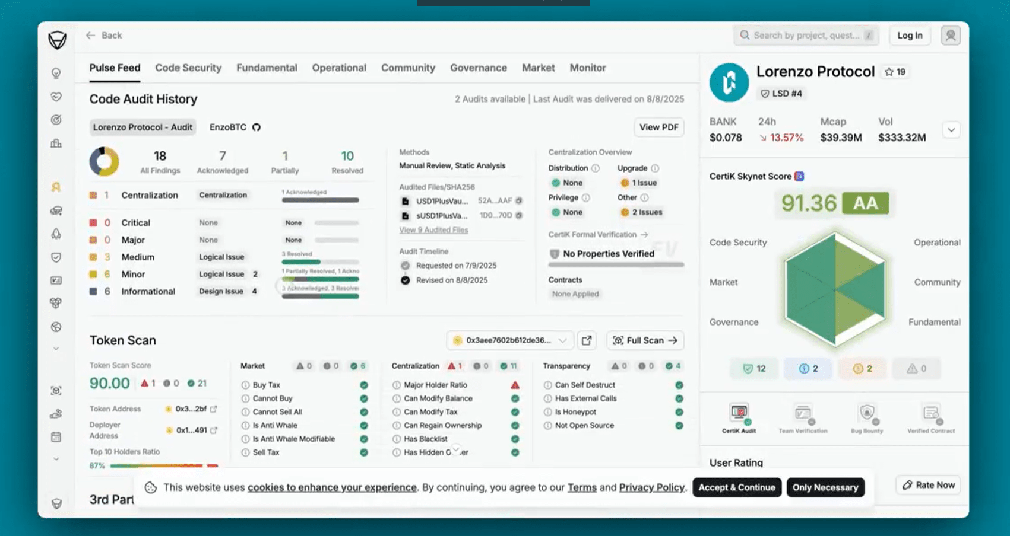The height and width of the screenshot is (536, 1010).
Task: Click the info icon beside Is Honeypot
Action: [x=547, y=412]
